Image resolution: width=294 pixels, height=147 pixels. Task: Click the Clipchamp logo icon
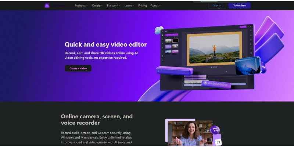click(x=47, y=6)
